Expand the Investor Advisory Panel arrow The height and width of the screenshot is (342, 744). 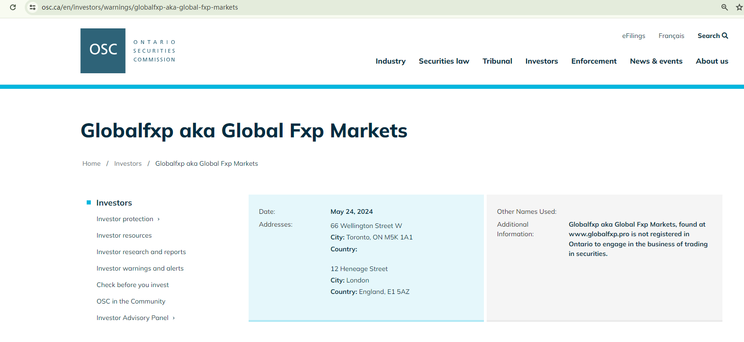point(174,318)
